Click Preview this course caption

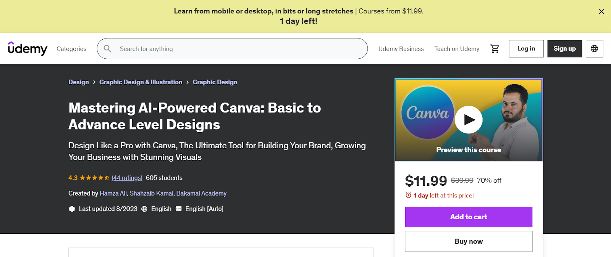(469, 150)
